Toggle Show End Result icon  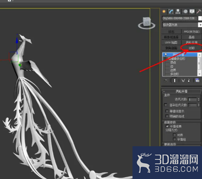(175, 80)
